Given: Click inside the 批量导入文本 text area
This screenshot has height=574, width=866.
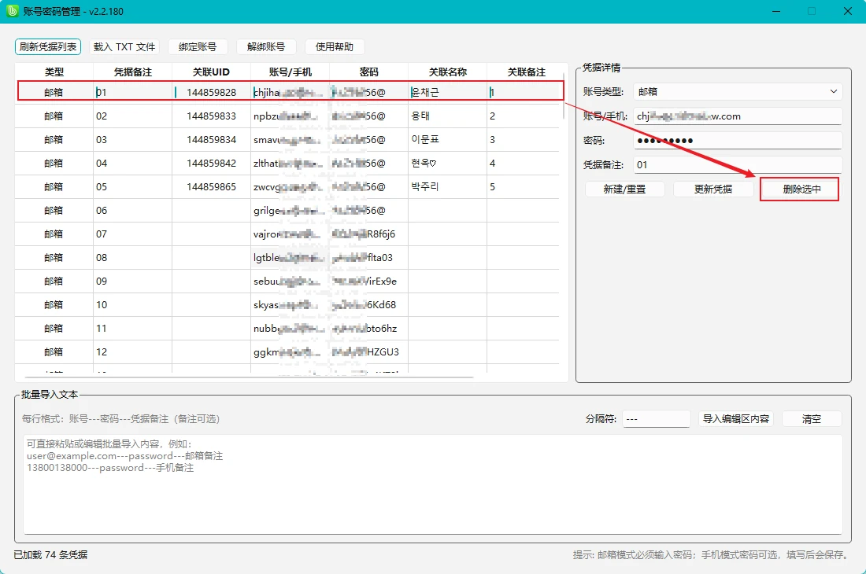Looking at the screenshot, I should click(x=433, y=484).
